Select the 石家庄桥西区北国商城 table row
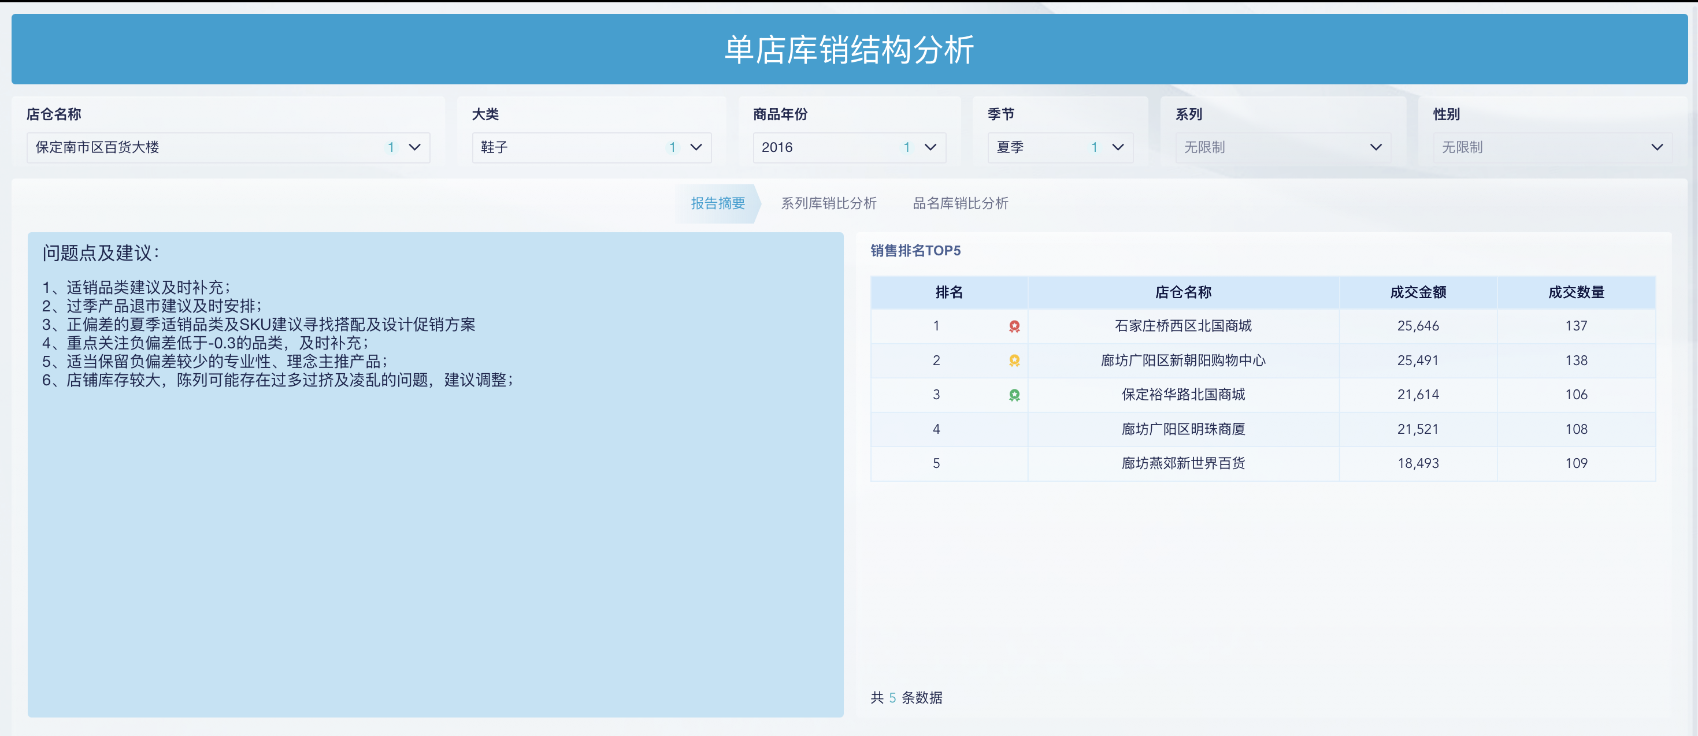 click(x=1183, y=325)
